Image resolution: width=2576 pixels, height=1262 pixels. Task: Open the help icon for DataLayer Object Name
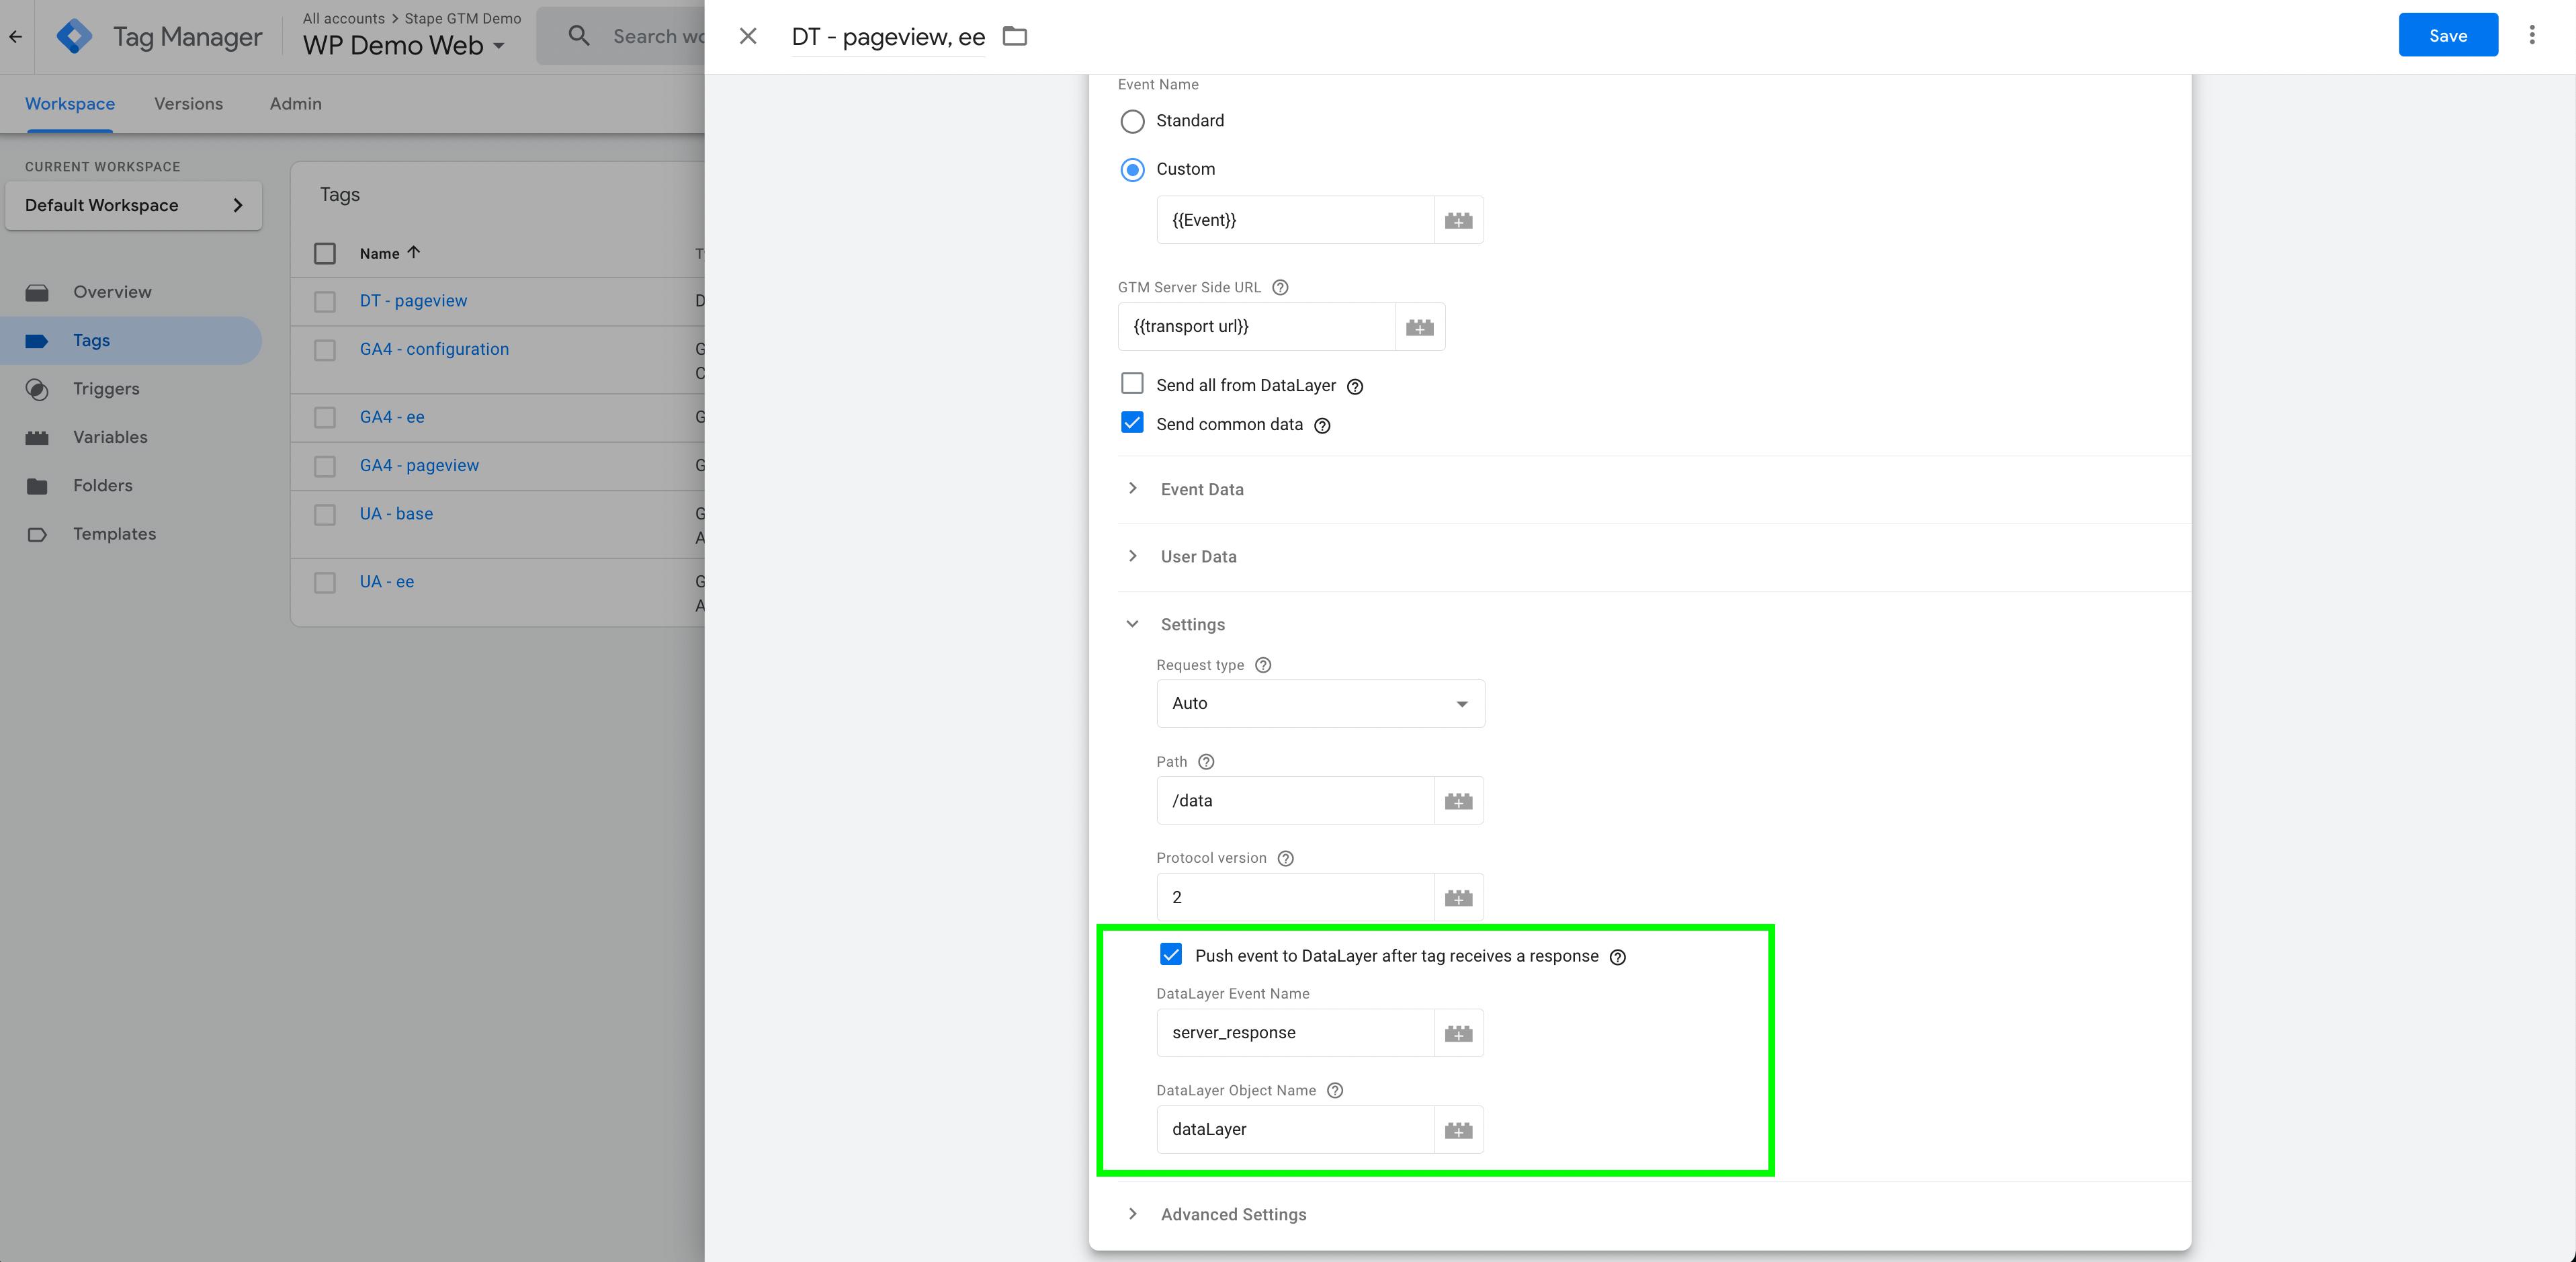[x=1335, y=1091]
